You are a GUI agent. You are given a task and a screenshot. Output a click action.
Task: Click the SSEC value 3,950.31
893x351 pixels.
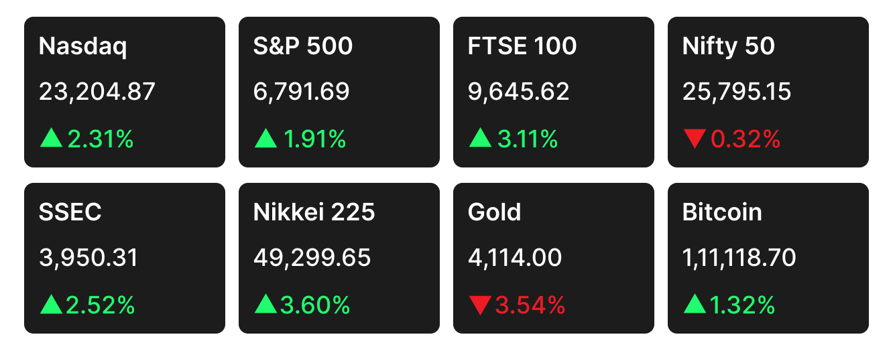[88, 257]
